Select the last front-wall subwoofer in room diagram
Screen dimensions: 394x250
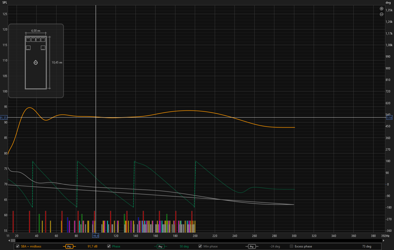tap(43, 39)
